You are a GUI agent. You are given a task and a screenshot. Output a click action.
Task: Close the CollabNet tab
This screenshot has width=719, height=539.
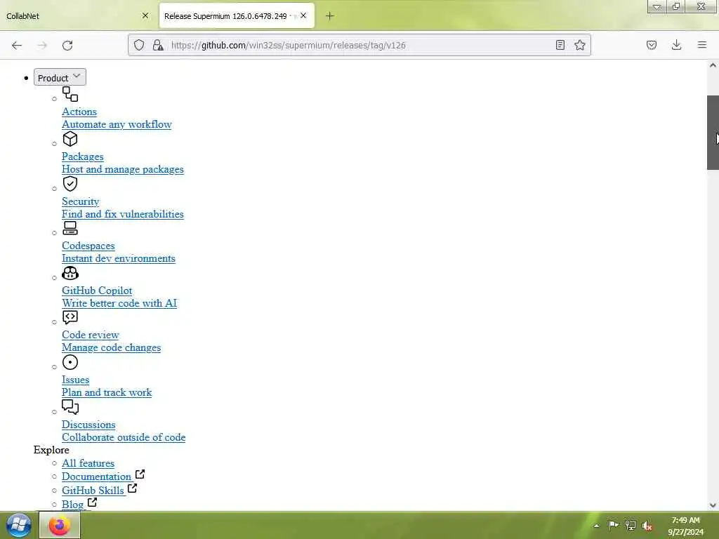point(145,15)
